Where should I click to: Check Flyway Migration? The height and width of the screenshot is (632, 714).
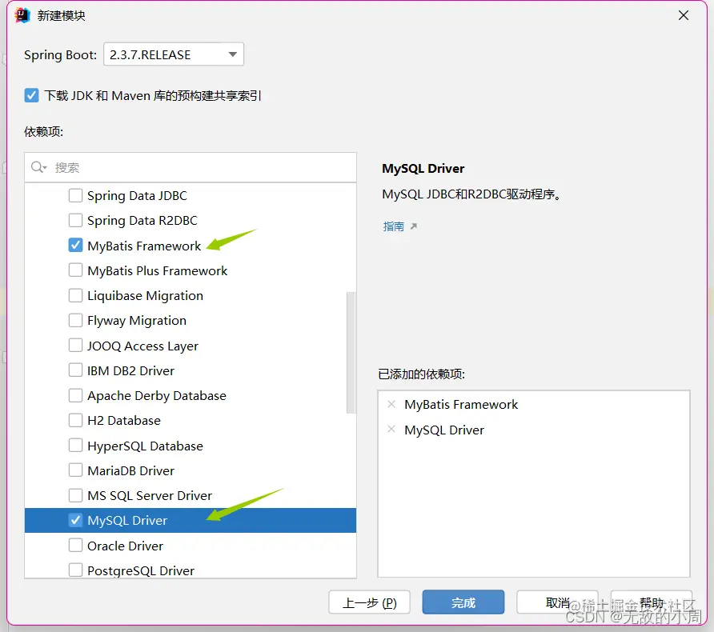[75, 320]
